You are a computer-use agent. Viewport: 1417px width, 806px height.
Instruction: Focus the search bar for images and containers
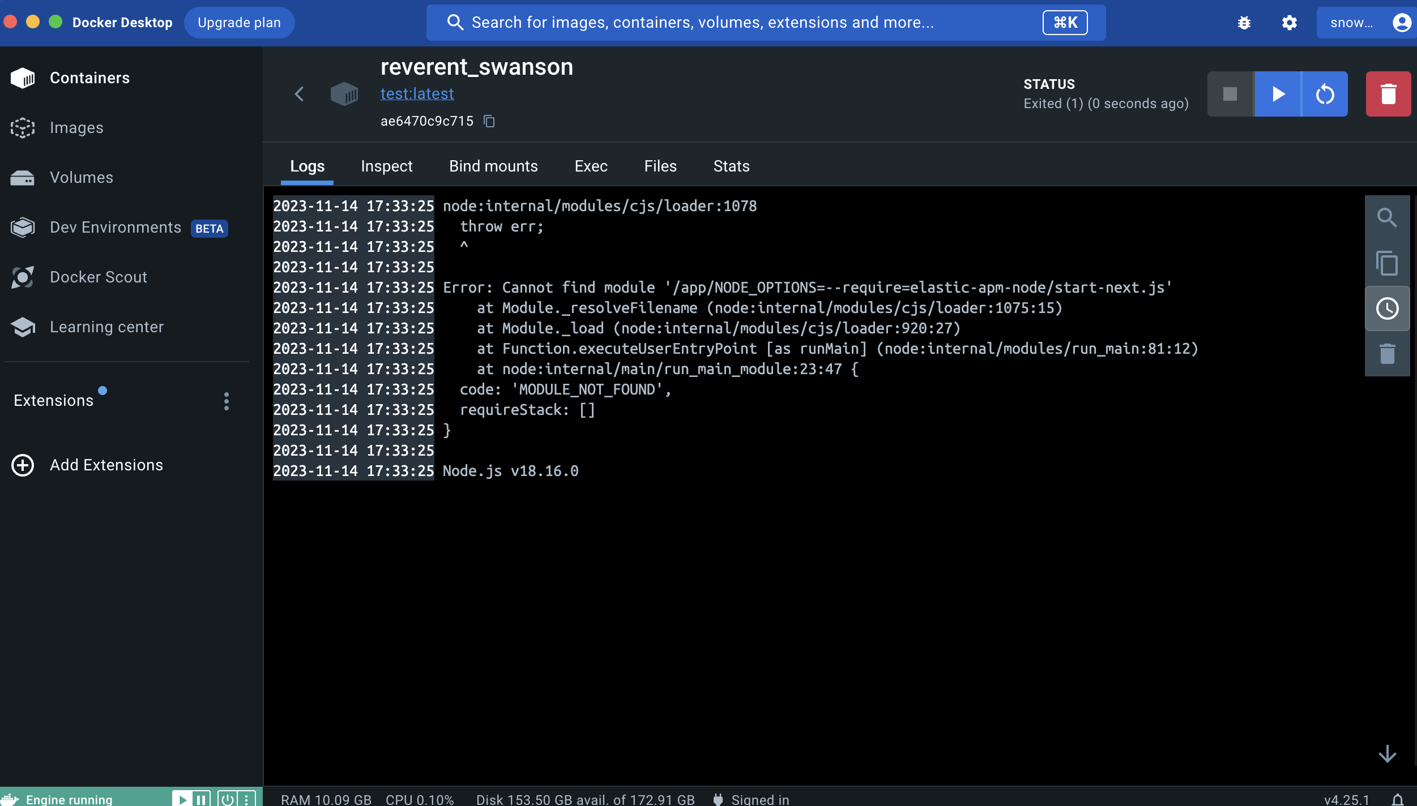point(766,23)
